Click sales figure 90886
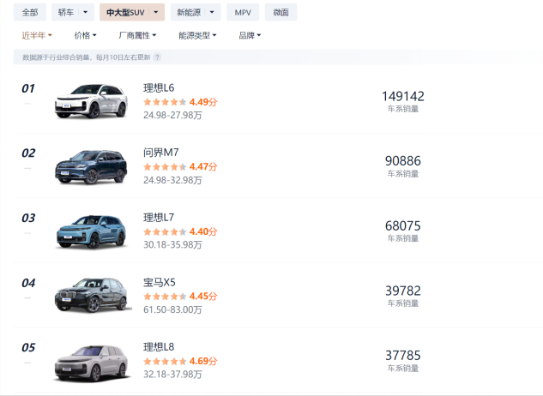 403,161
